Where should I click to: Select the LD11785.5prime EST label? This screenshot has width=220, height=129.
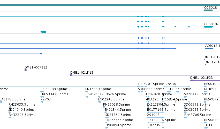click(x=12, y=99)
